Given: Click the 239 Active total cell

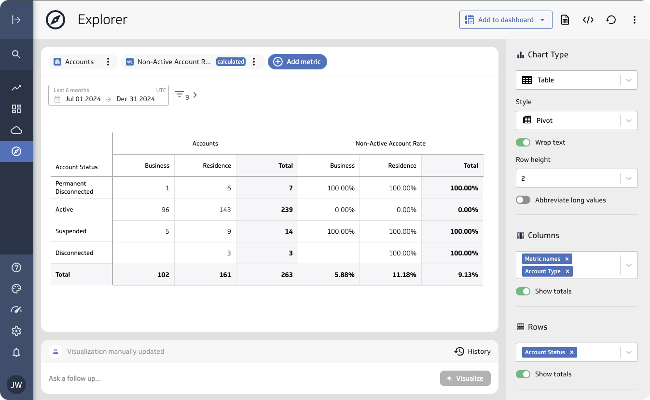Looking at the screenshot, I should pos(267,210).
